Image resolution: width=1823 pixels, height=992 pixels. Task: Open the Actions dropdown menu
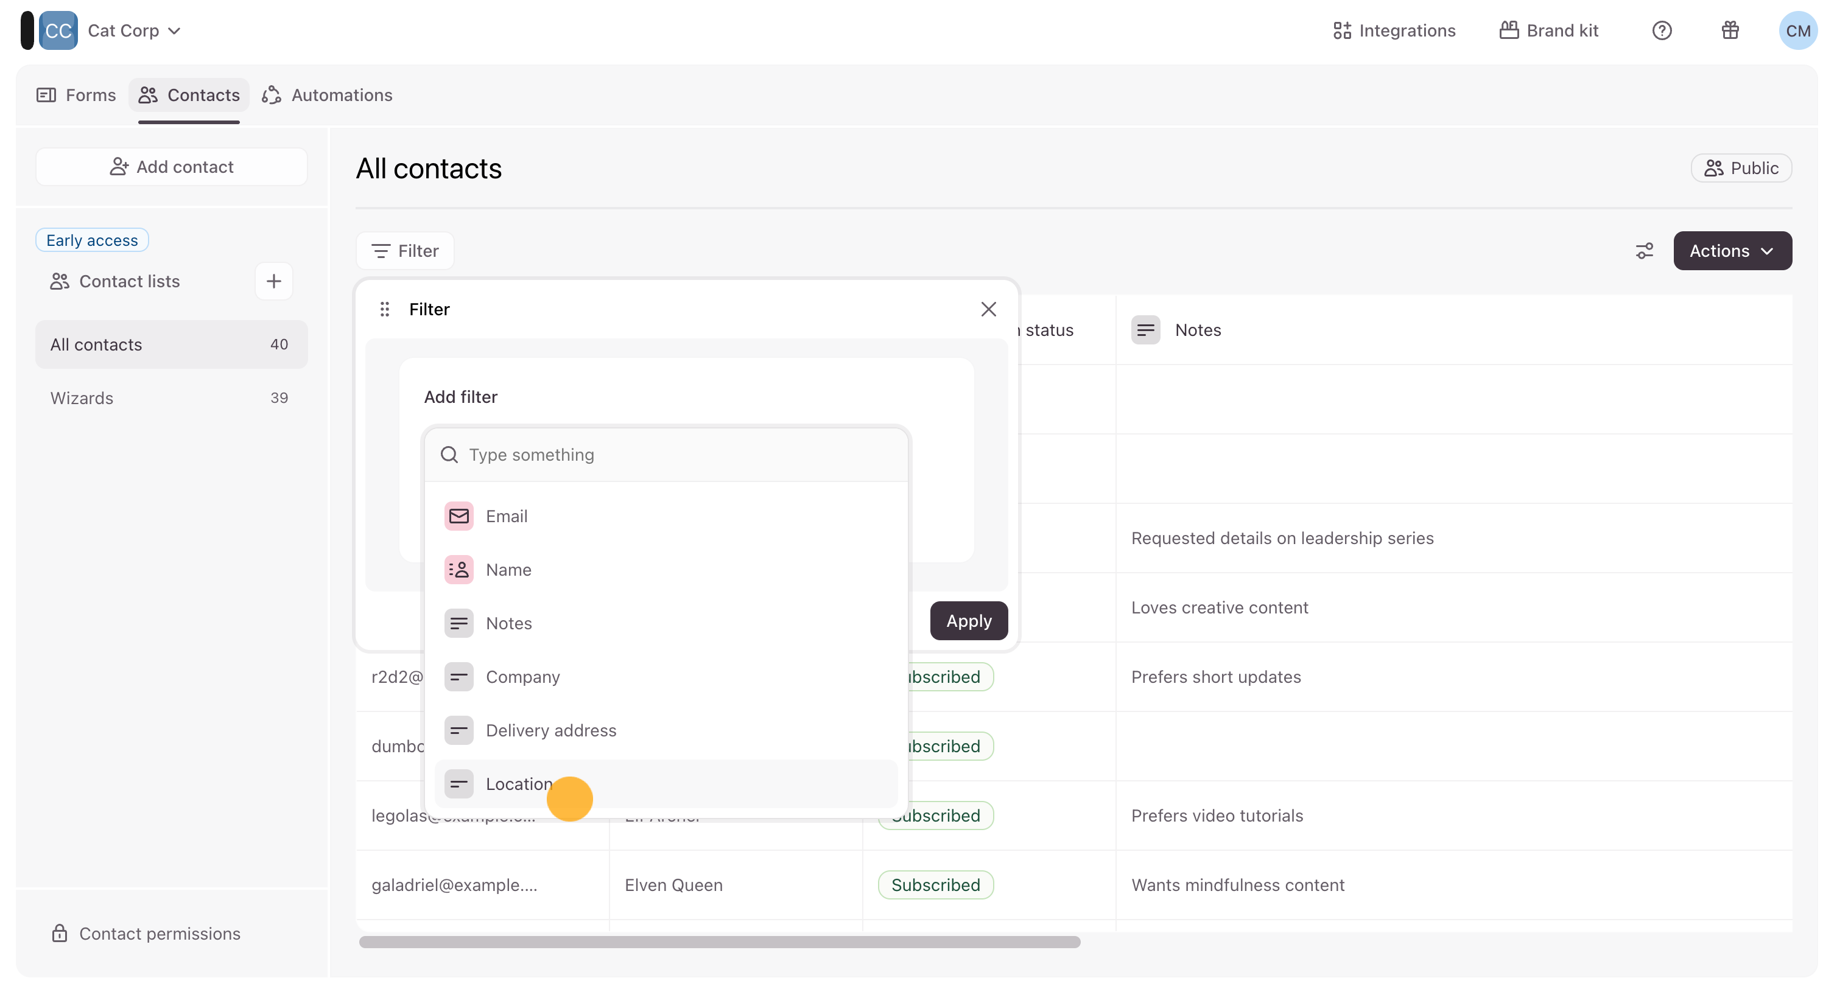point(1732,251)
